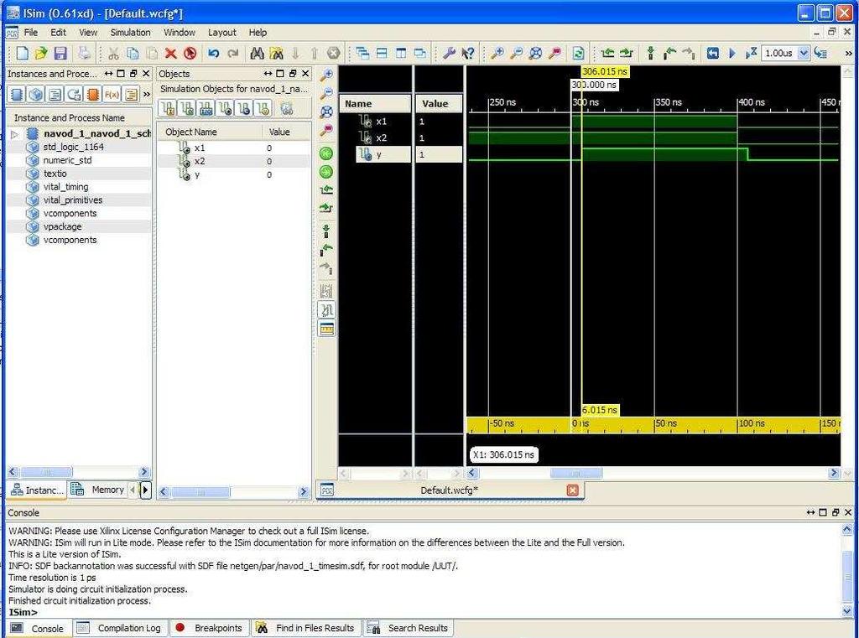The height and width of the screenshot is (638, 859).
Task: Toggle instance filter icon in Instances panel
Action: pyautogui.click(x=17, y=95)
